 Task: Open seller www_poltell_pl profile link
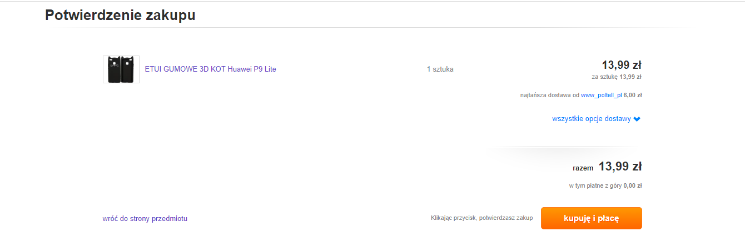coord(601,95)
